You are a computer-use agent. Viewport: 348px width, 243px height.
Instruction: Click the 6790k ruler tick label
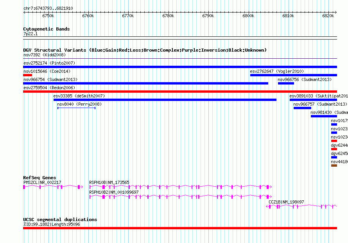click(208, 16)
